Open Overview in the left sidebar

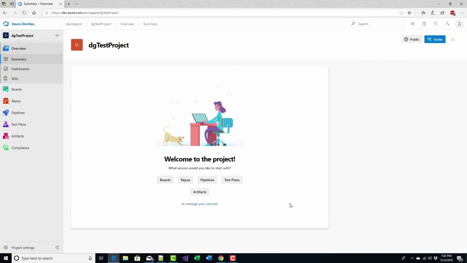[31, 48]
